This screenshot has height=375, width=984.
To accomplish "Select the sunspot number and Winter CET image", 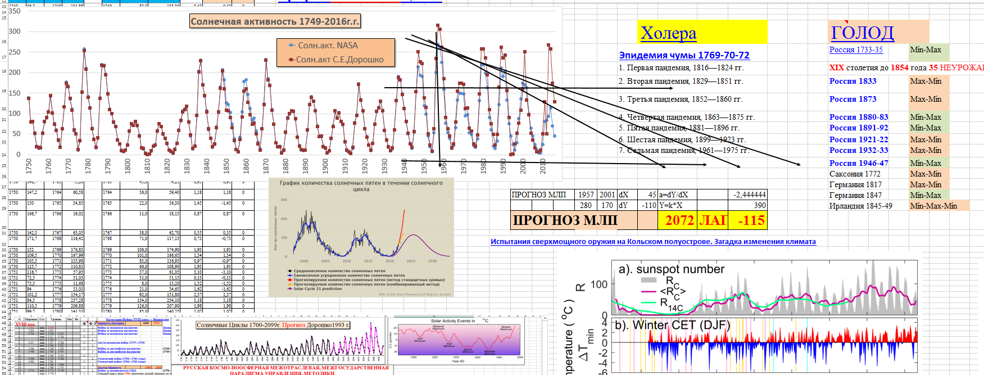I will click(x=764, y=318).
